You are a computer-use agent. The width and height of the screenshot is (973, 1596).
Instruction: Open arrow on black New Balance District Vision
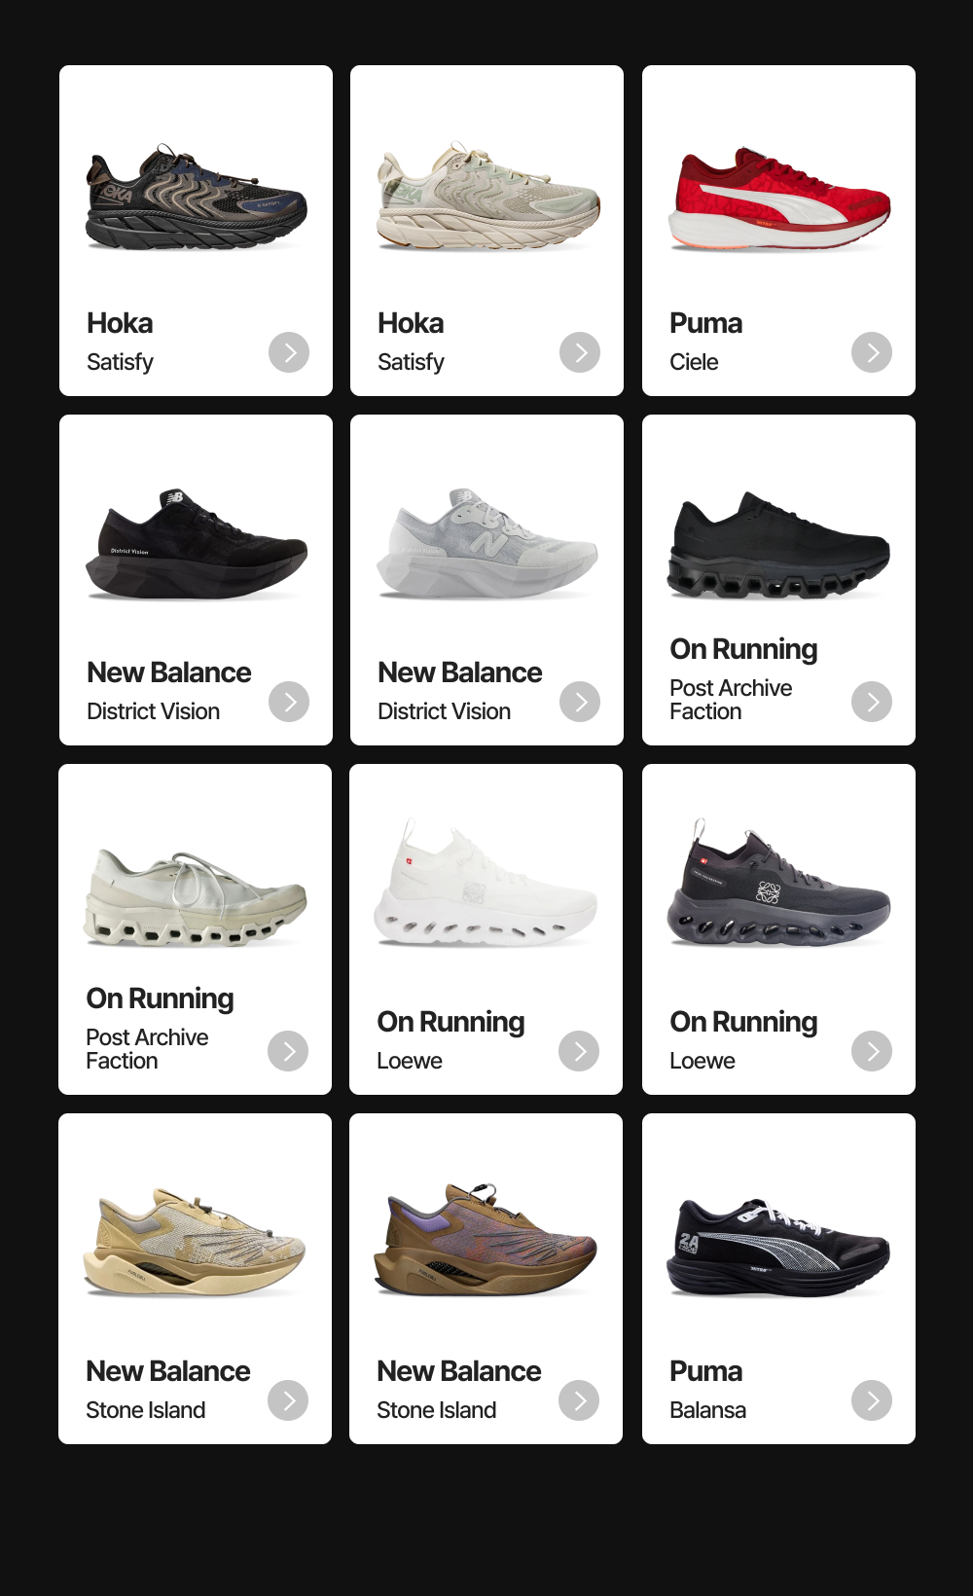(x=289, y=702)
